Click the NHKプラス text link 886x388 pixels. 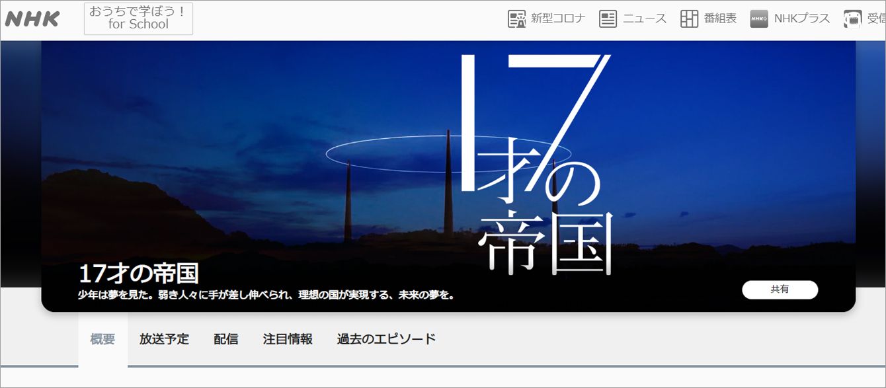802,19
